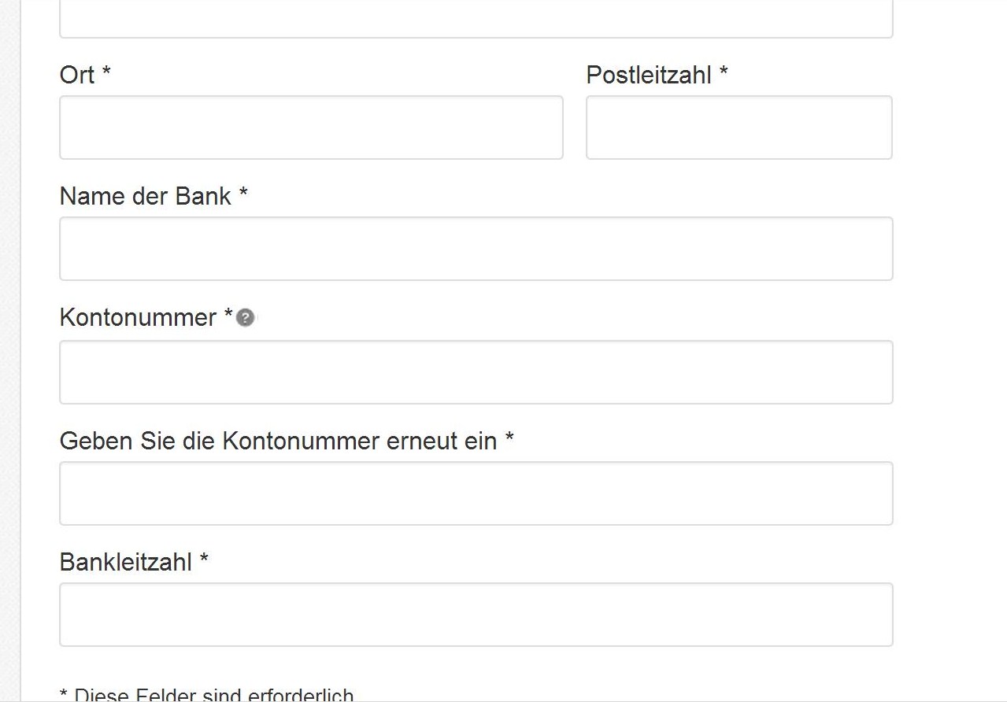Focus the repeat Kontonummer input field
The width and height of the screenshot is (1007, 702).
(x=476, y=493)
